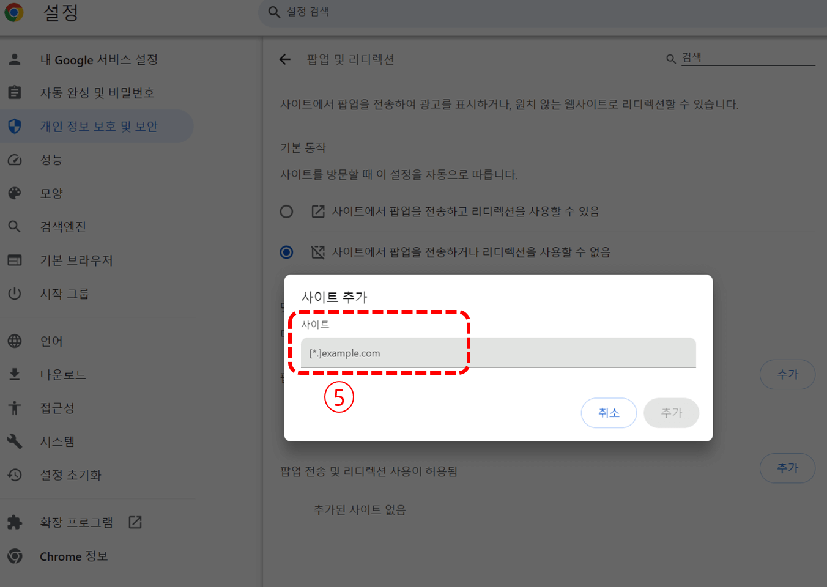
Task: Click 추가 next to the allowed sites list
Action: [x=787, y=468]
